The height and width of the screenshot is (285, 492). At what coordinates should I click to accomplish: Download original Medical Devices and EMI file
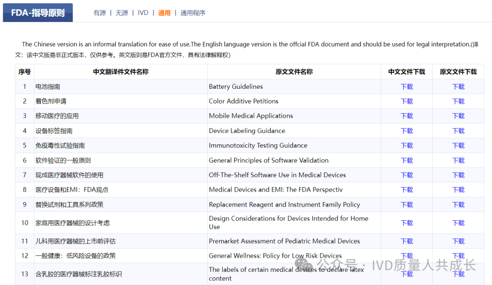click(458, 190)
